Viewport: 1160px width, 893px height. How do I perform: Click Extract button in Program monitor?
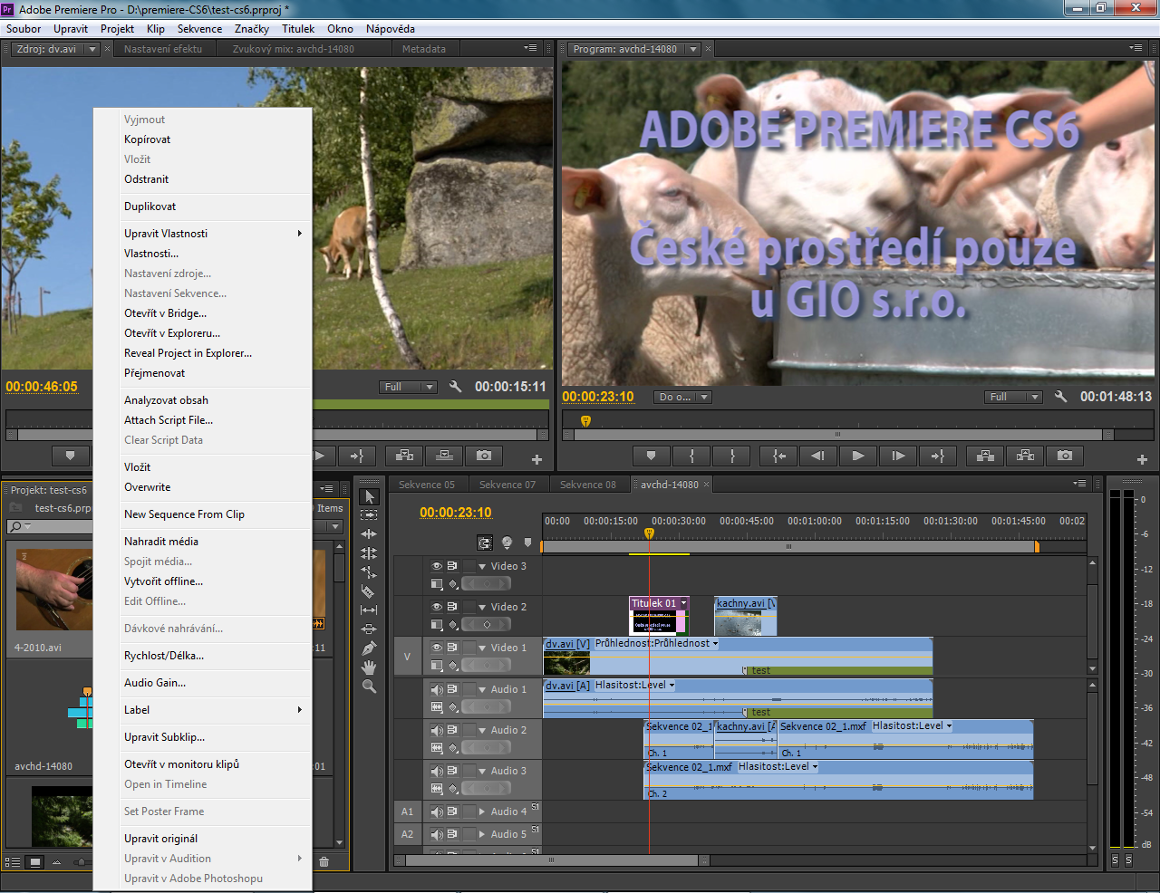[1025, 456]
